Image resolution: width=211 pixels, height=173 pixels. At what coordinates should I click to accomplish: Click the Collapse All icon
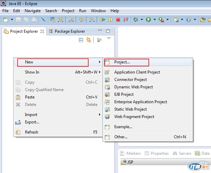click(x=81, y=40)
